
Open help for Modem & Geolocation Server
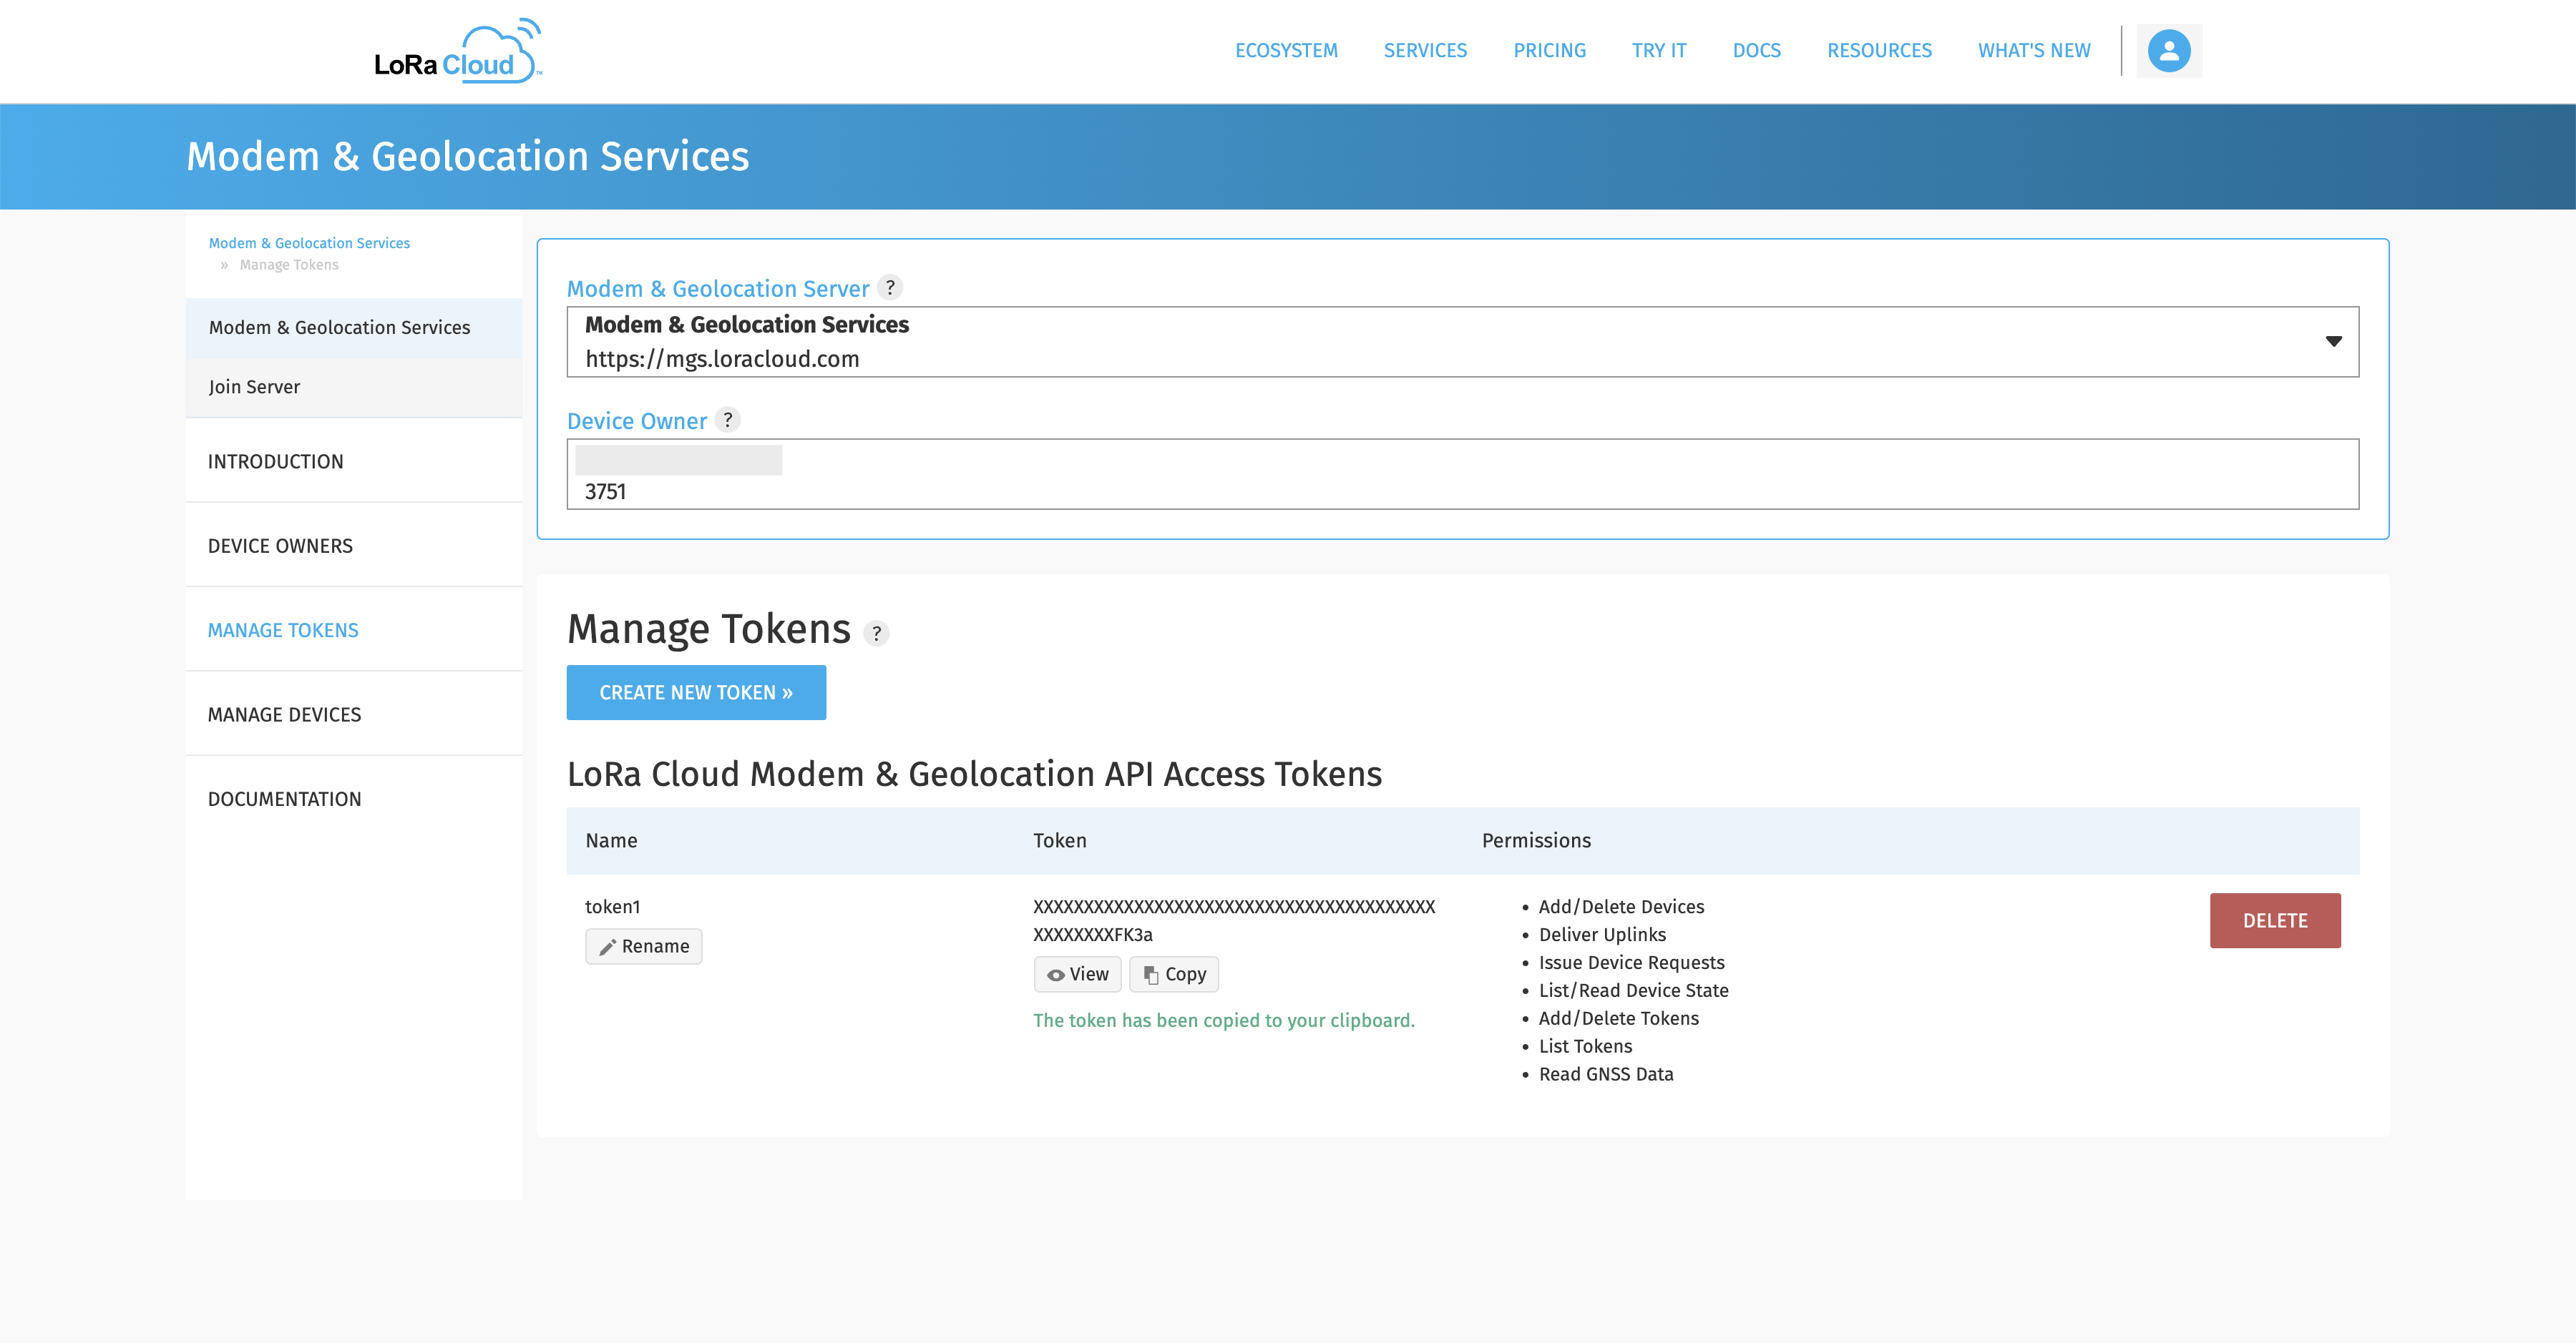coord(890,287)
